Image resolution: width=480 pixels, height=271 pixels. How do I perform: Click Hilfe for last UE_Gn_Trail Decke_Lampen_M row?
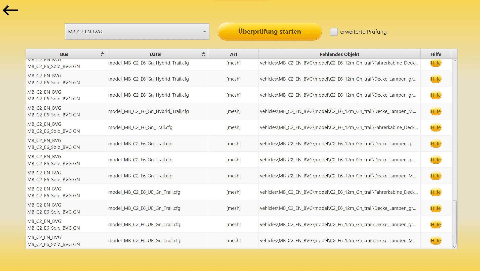pos(436,241)
